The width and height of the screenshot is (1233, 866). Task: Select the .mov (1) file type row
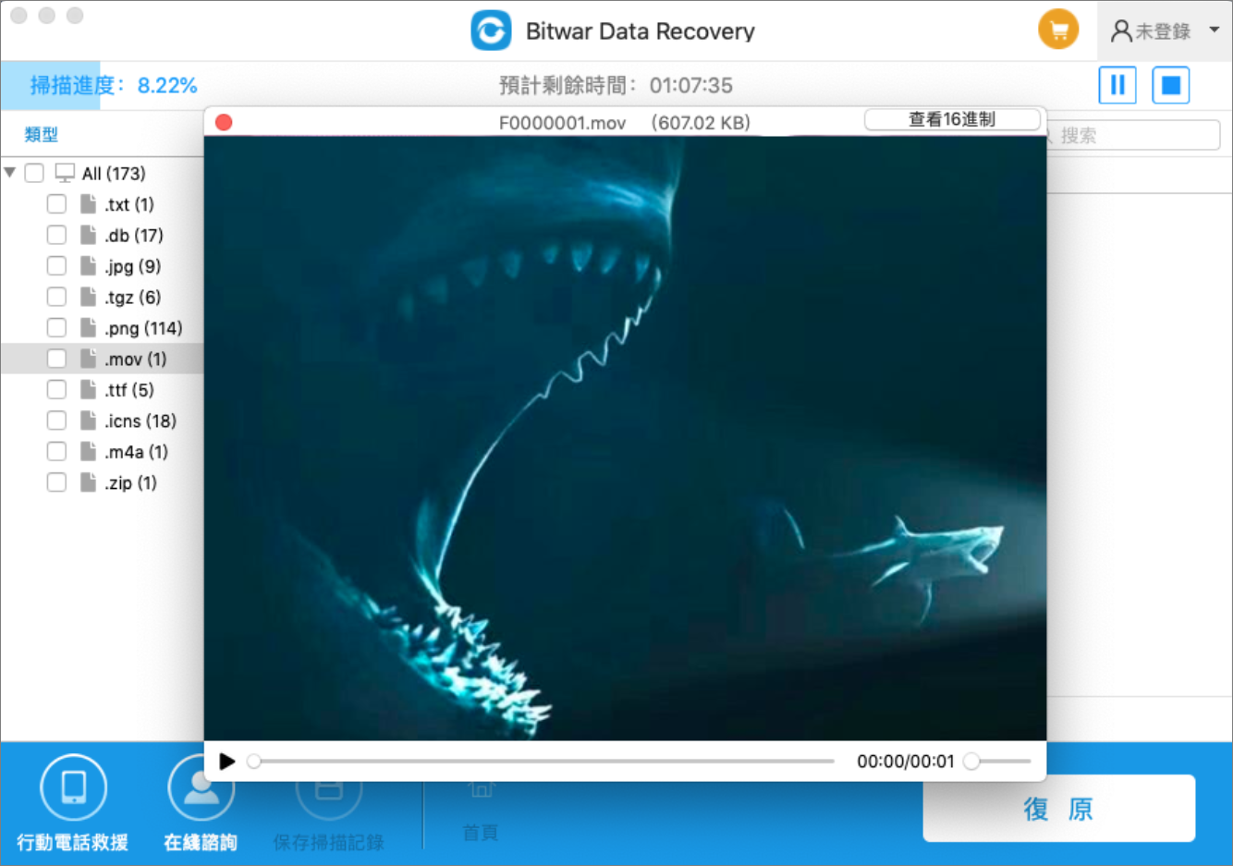pyautogui.click(x=102, y=359)
